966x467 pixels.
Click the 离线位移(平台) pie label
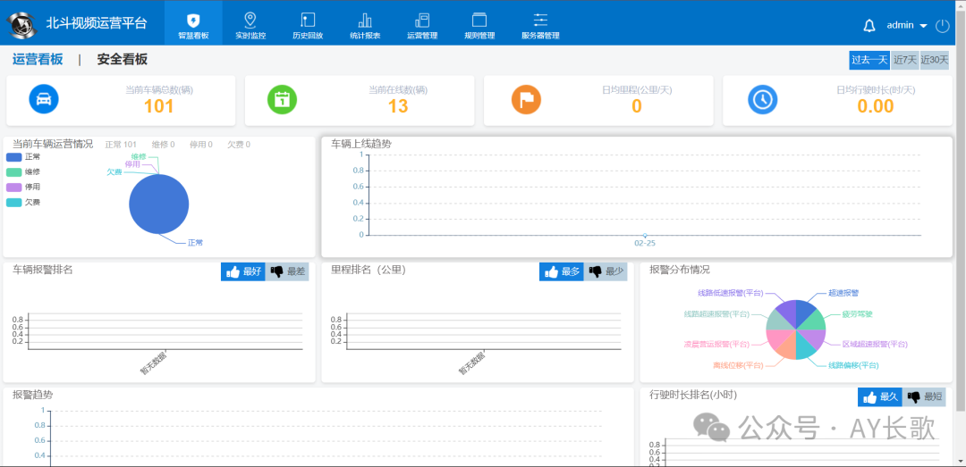click(x=738, y=365)
